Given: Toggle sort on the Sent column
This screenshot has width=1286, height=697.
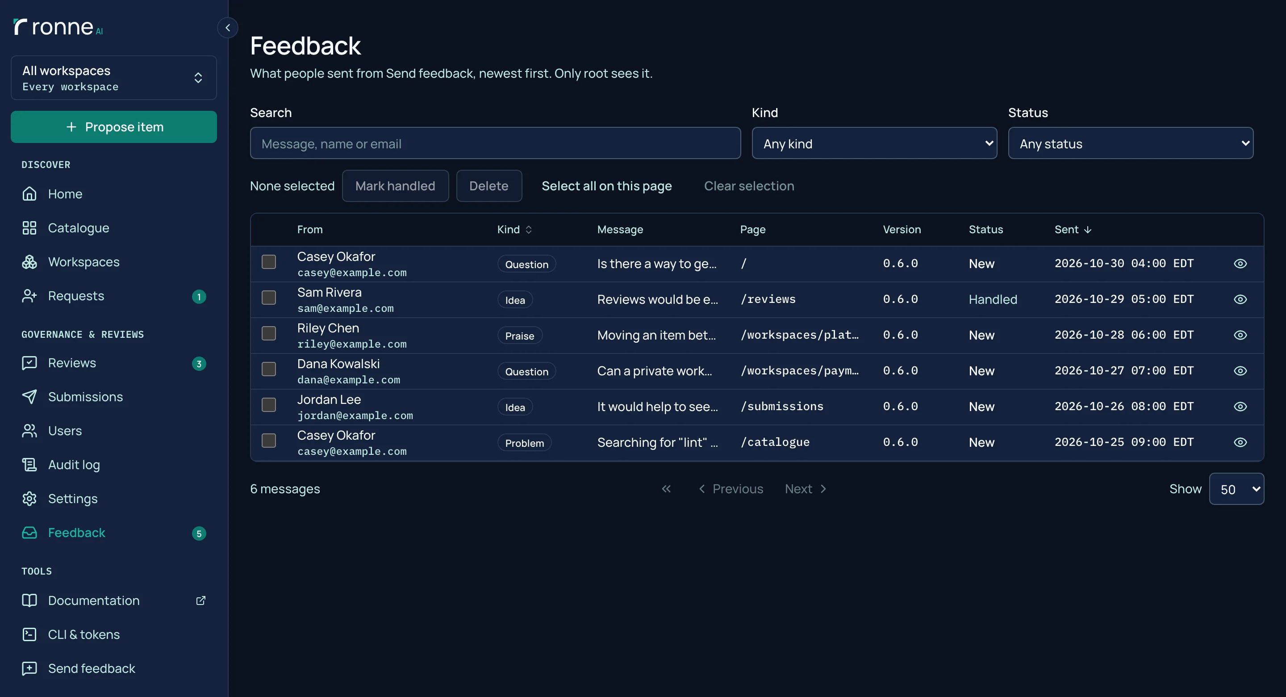Looking at the screenshot, I should point(1073,229).
